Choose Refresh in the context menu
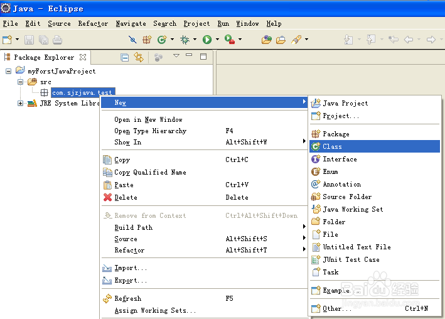Screen dimensions: 445x319 click(x=204, y=298)
